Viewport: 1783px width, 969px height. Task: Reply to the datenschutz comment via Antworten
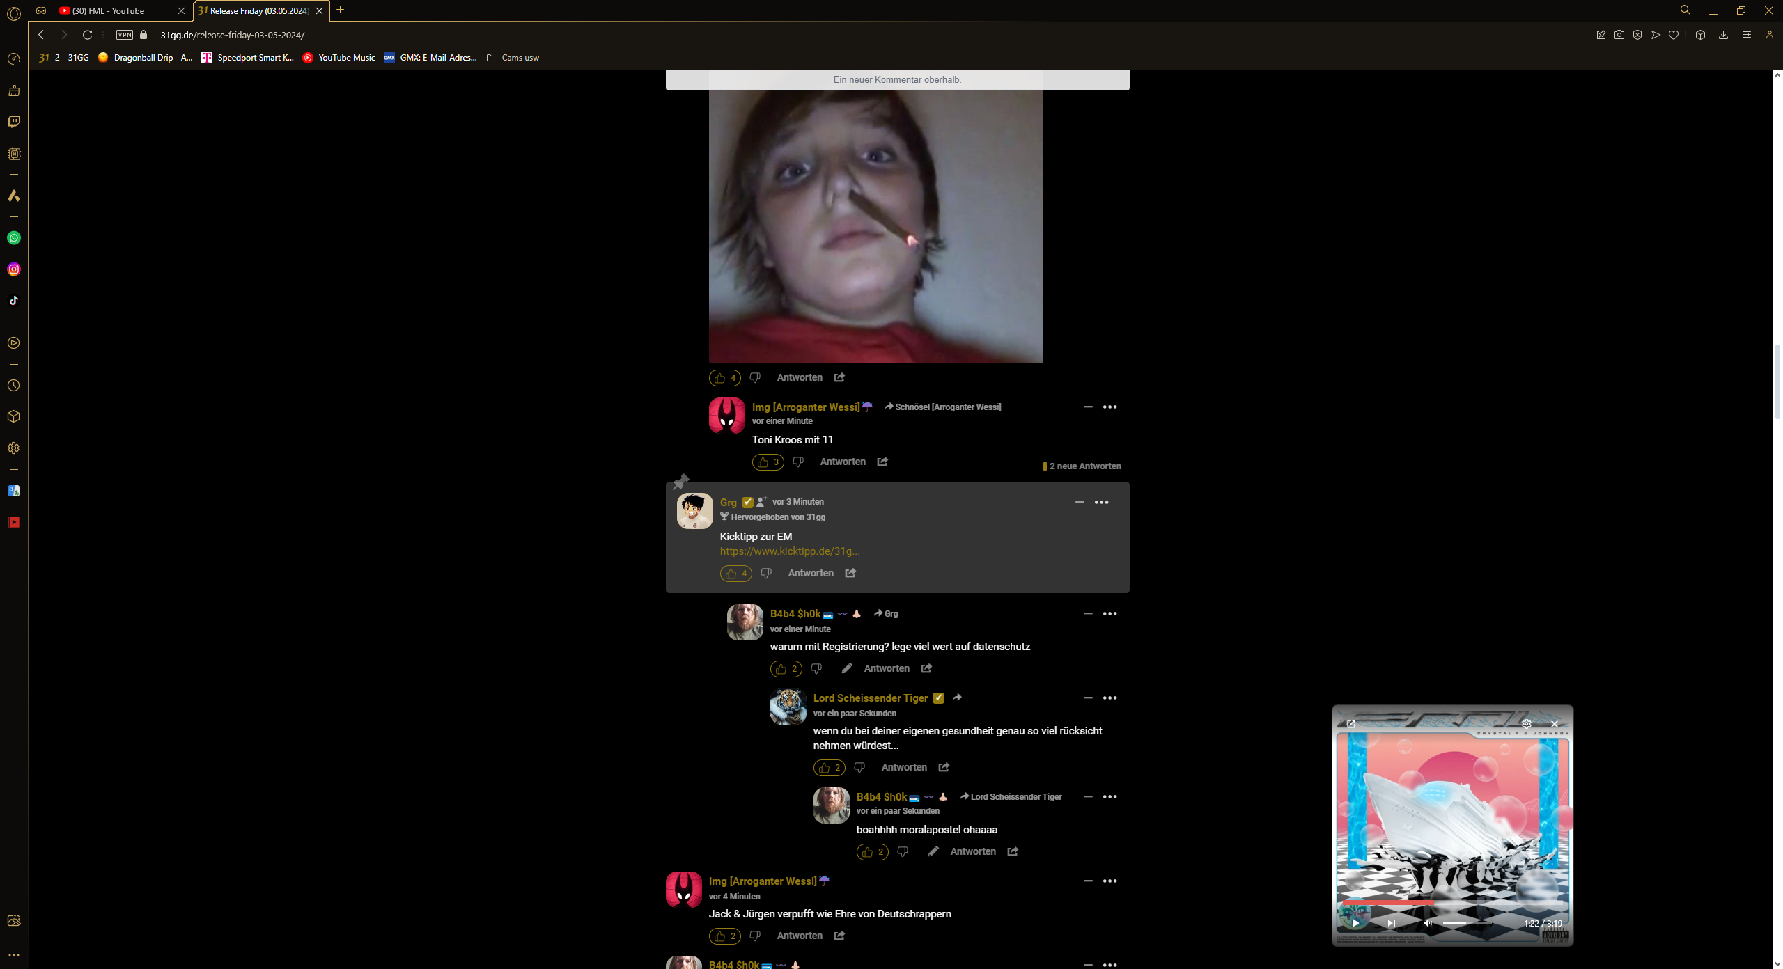click(x=886, y=668)
